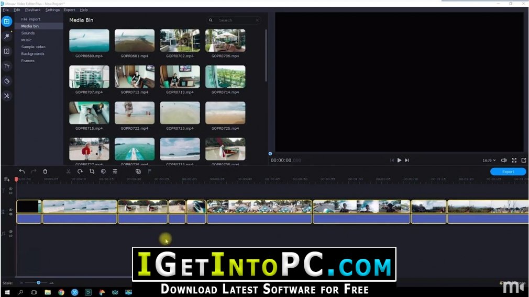The height and width of the screenshot is (297, 529).
Task: Click the red timeline playhead marker
Action: click(16, 179)
